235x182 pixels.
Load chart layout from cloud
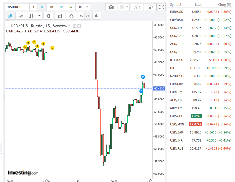(x=137, y=7)
